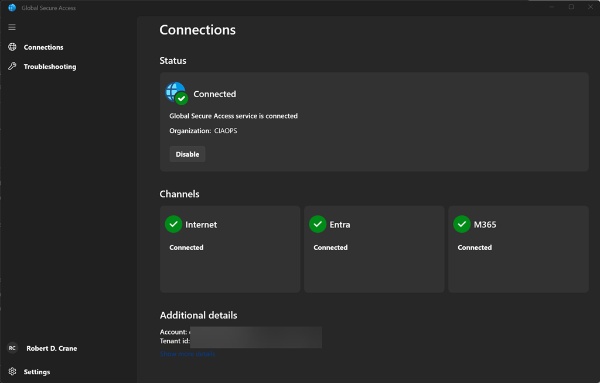Click the Connected globe status icon
600x383 pixels.
[x=176, y=94]
